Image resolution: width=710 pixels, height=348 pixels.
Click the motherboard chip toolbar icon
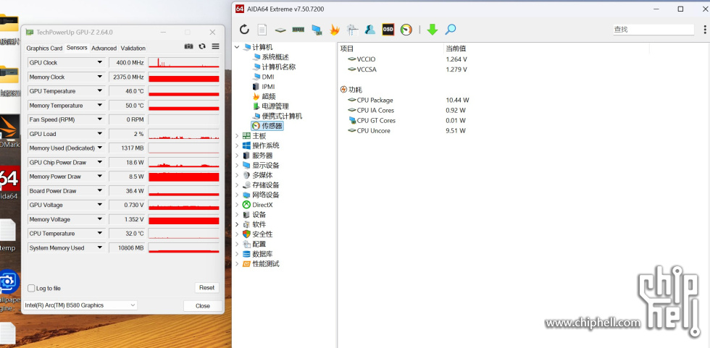280,30
